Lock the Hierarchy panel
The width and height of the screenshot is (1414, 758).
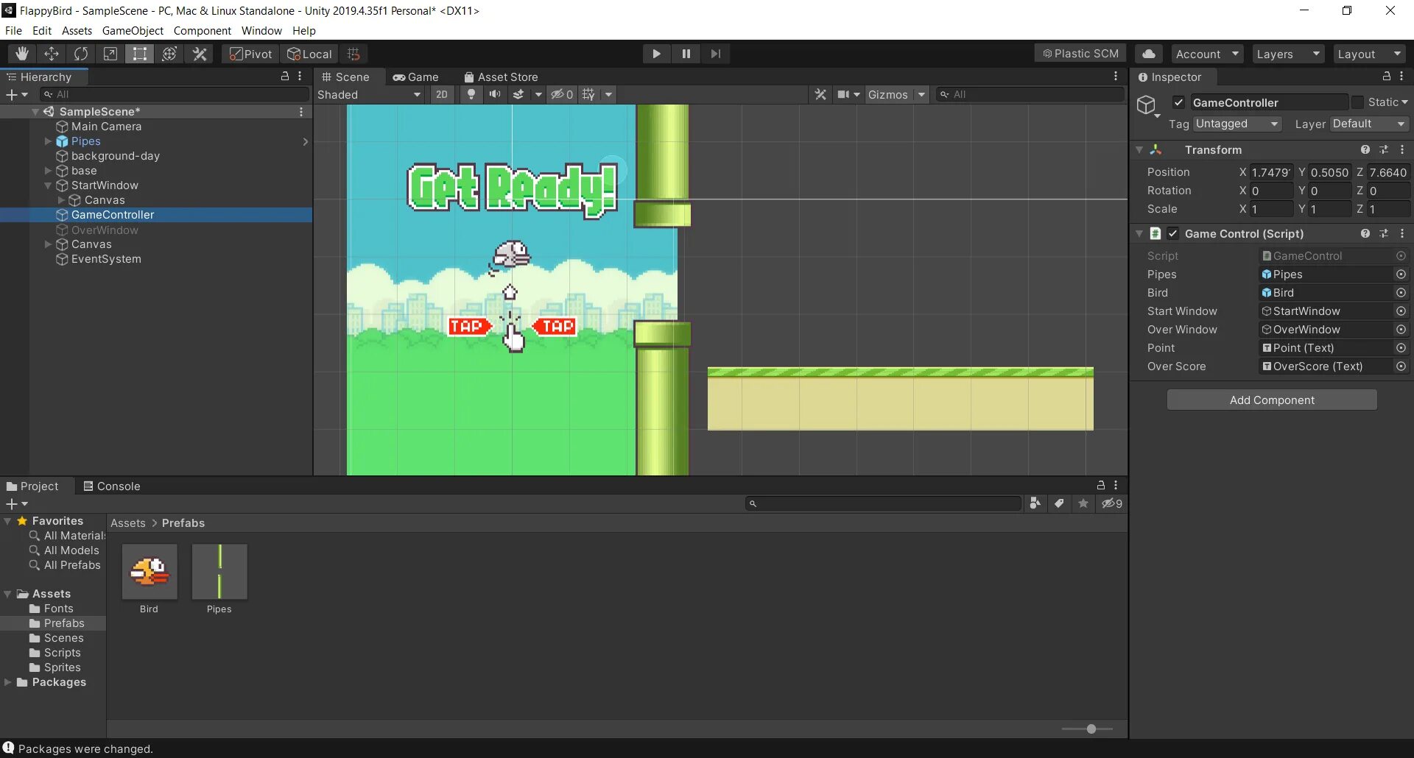click(x=285, y=77)
